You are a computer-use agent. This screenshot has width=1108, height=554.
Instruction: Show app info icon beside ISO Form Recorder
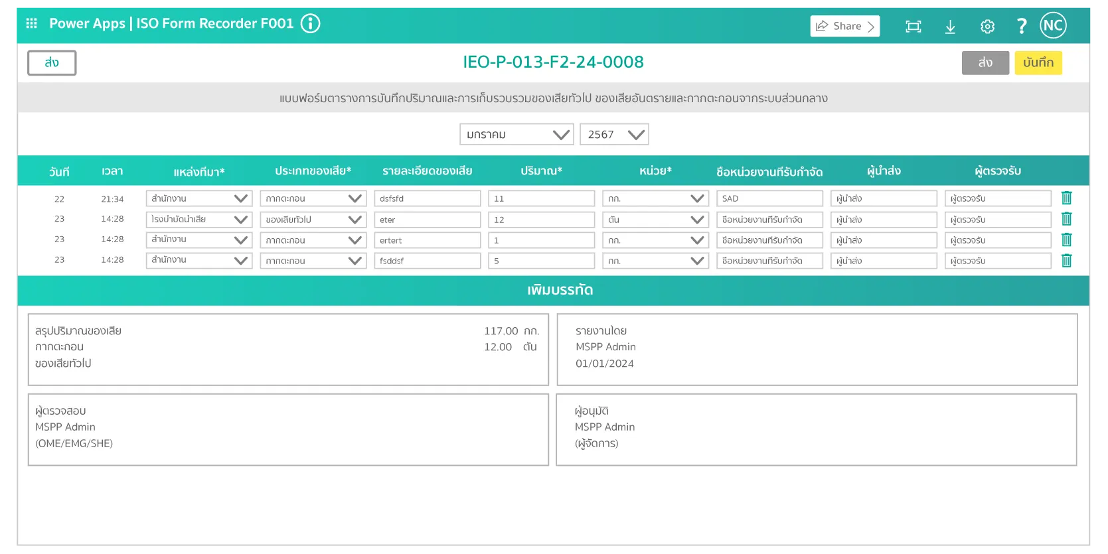(310, 24)
